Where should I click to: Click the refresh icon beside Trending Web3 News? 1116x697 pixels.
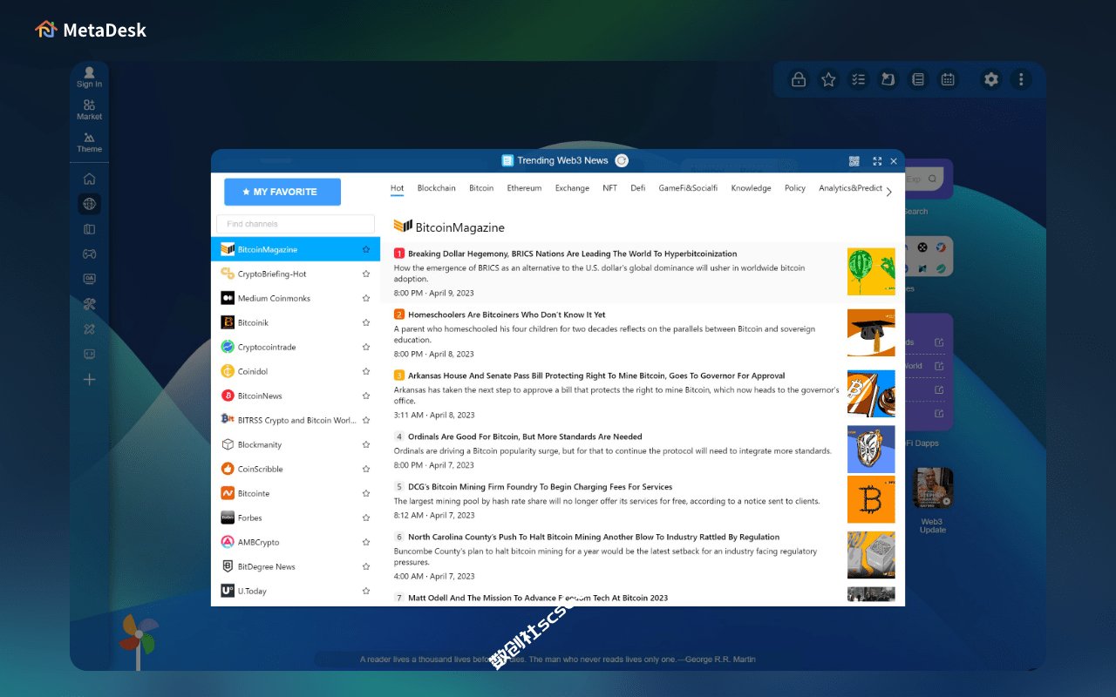click(622, 160)
